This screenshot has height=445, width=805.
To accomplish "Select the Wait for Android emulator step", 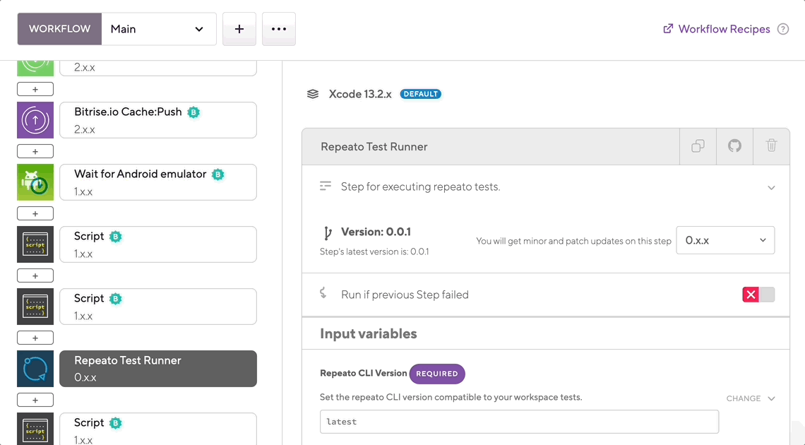I will pos(158,182).
